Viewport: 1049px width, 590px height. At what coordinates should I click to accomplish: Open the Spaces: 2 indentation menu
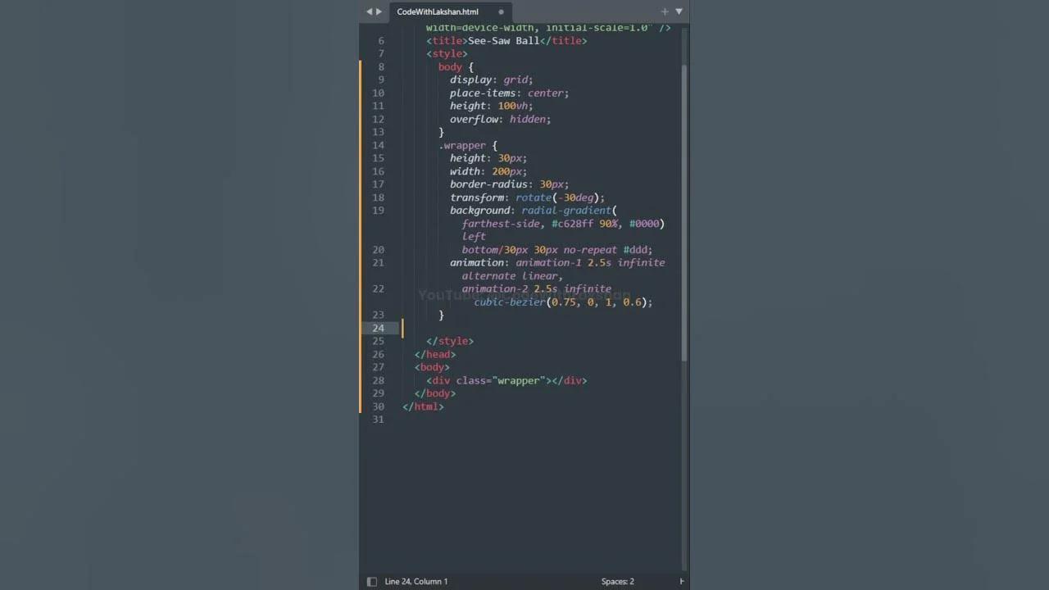click(x=617, y=581)
